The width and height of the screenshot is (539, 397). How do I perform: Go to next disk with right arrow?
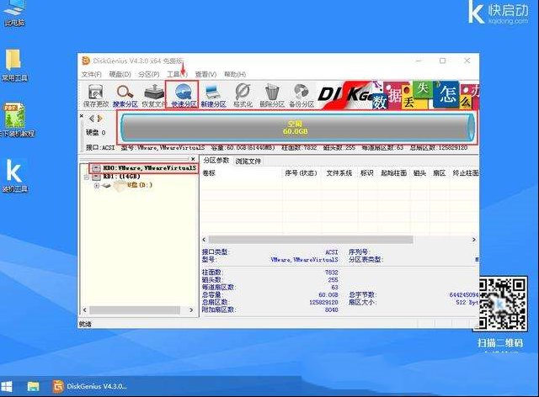[99, 119]
